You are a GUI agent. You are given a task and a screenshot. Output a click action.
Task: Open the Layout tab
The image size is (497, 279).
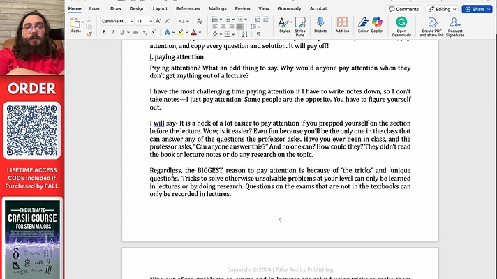pos(160,8)
